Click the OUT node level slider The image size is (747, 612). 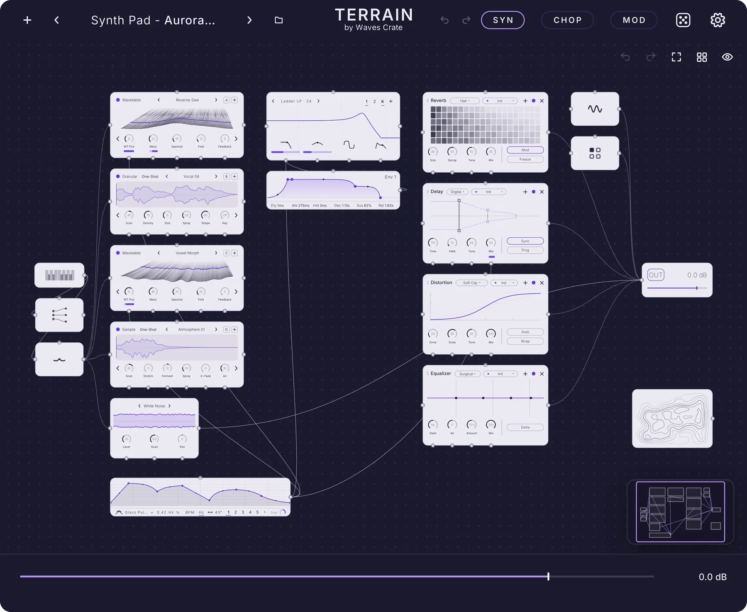[677, 288]
